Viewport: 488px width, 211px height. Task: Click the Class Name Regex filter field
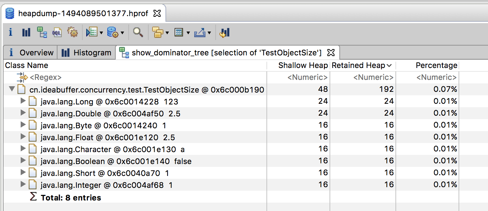pos(46,77)
